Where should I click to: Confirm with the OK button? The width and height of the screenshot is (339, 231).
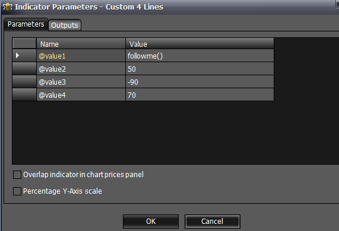click(151, 222)
